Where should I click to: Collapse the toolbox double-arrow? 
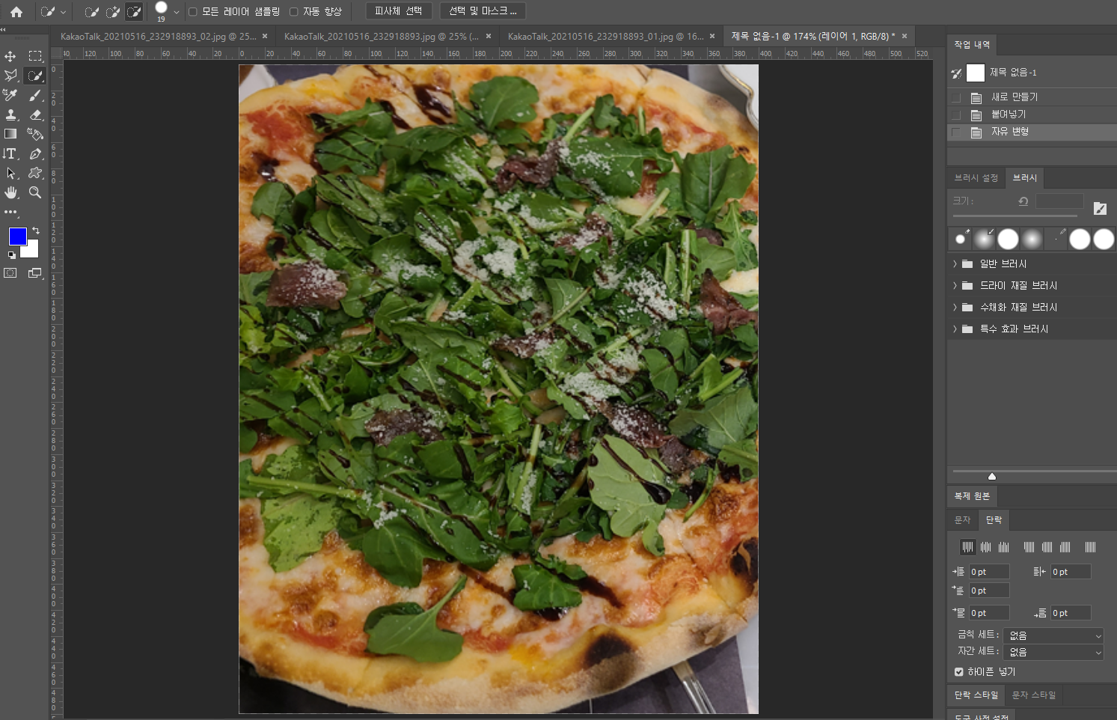(3, 30)
